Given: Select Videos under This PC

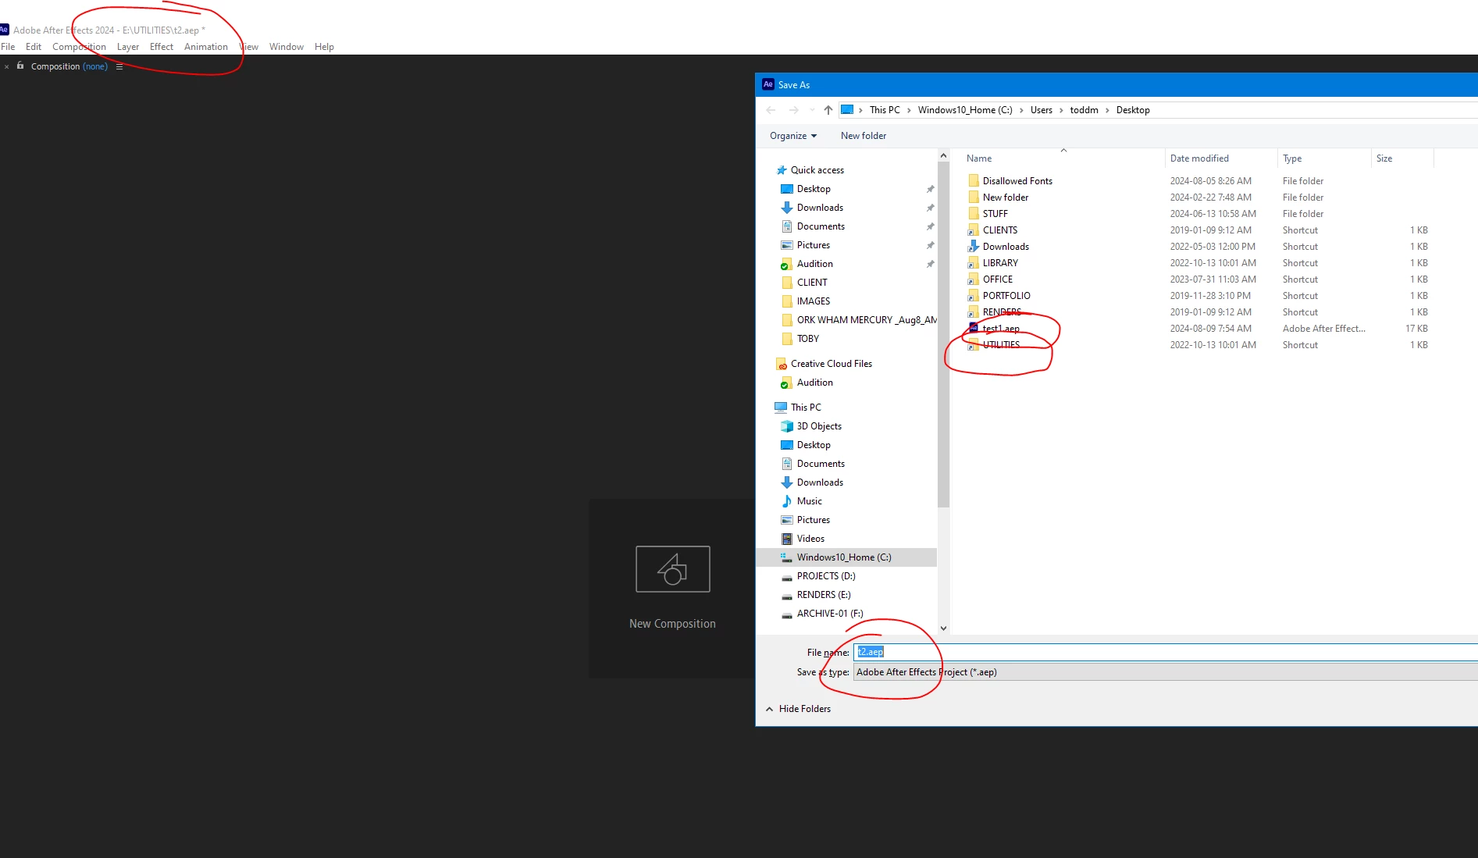Looking at the screenshot, I should pyautogui.click(x=810, y=539).
